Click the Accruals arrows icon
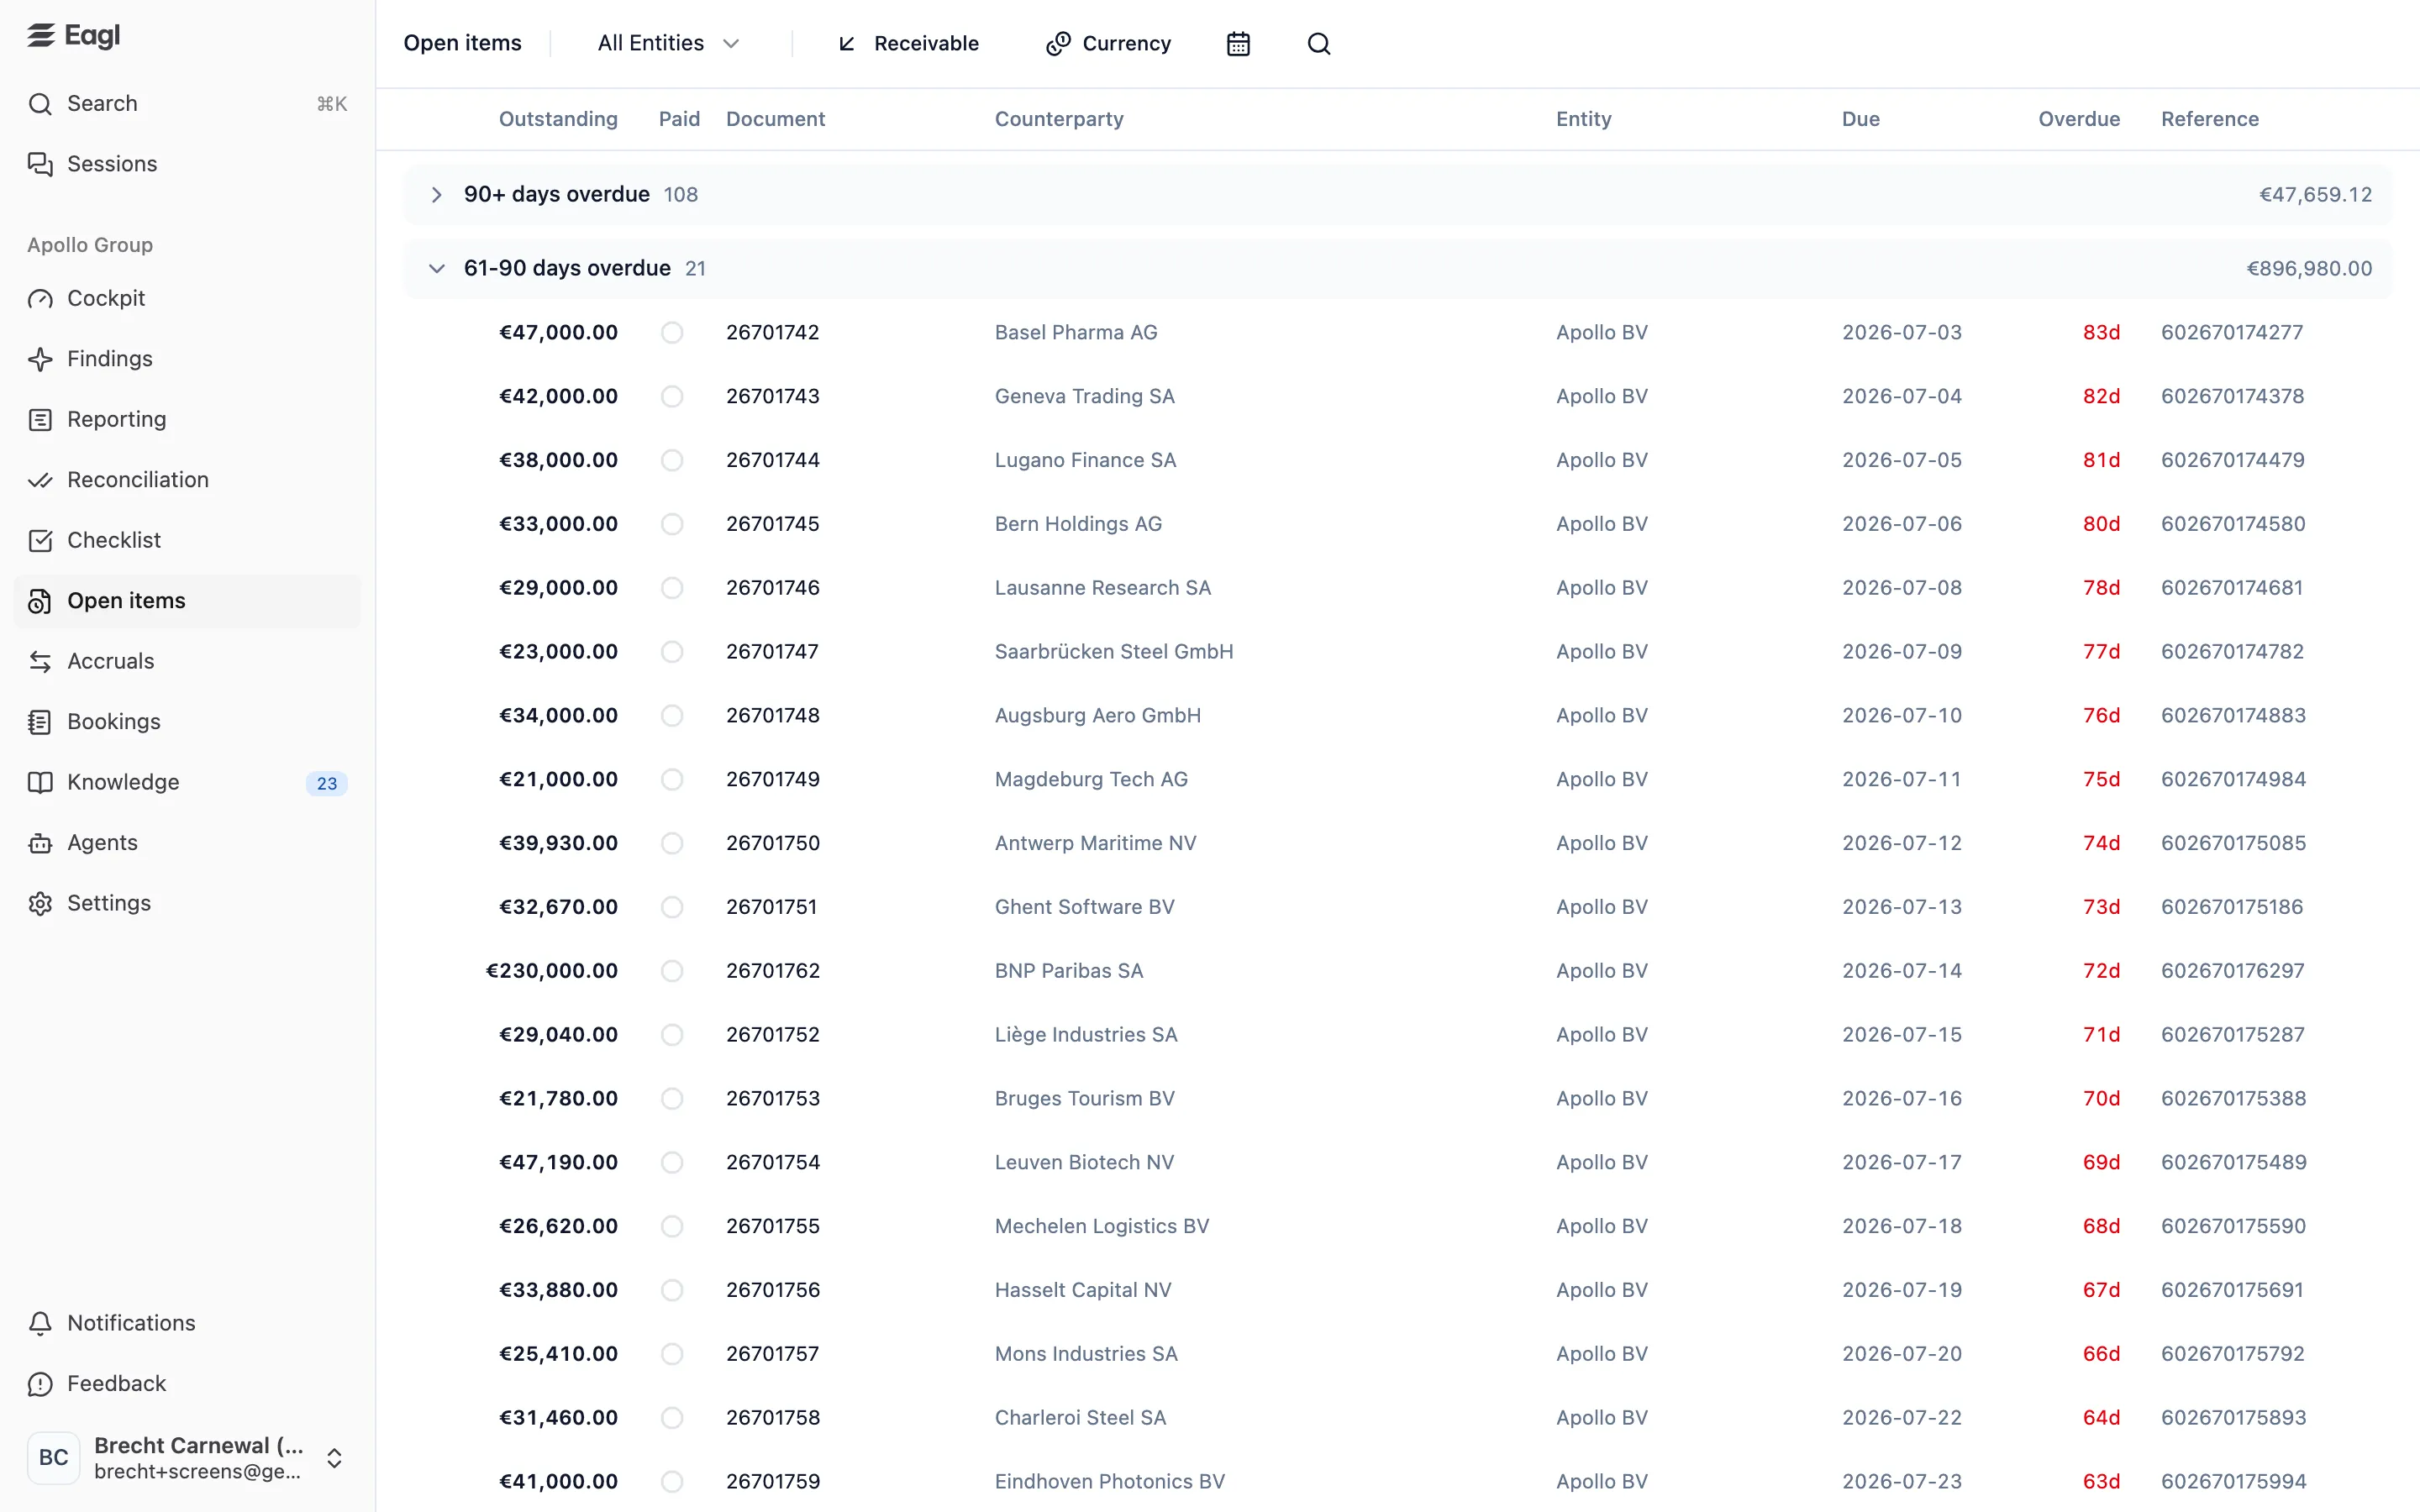2420x1512 pixels. (x=40, y=662)
